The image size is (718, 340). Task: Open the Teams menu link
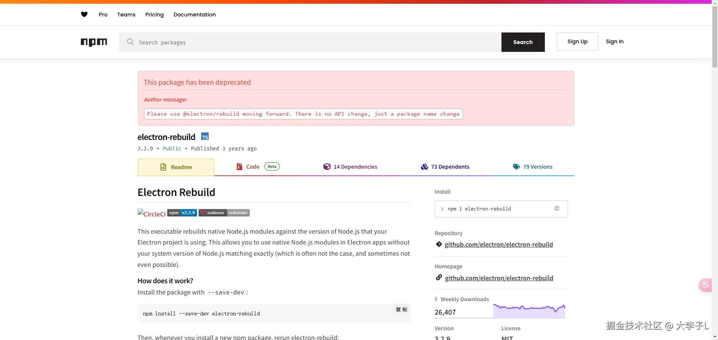(x=126, y=15)
